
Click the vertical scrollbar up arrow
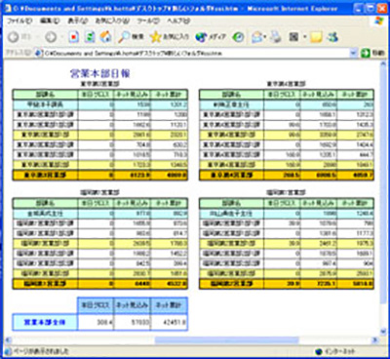pos(383,64)
